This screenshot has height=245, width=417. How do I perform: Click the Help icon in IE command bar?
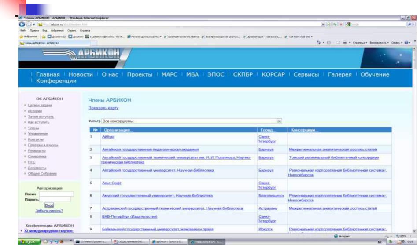tap(406, 43)
